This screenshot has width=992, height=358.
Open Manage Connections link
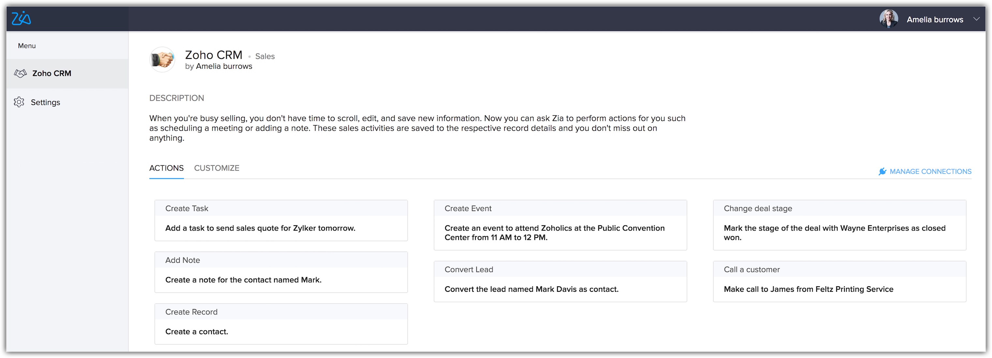(x=930, y=172)
